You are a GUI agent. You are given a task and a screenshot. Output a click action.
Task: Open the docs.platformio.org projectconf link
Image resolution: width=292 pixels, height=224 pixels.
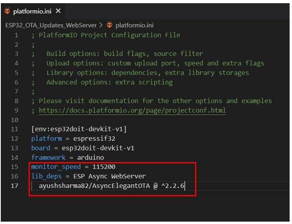(132, 111)
